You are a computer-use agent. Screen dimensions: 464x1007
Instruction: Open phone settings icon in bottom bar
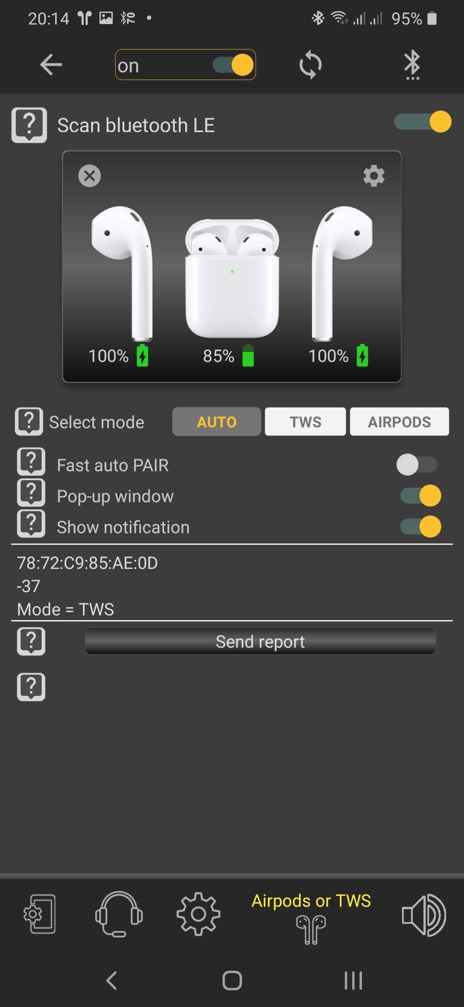coord(40,914)
